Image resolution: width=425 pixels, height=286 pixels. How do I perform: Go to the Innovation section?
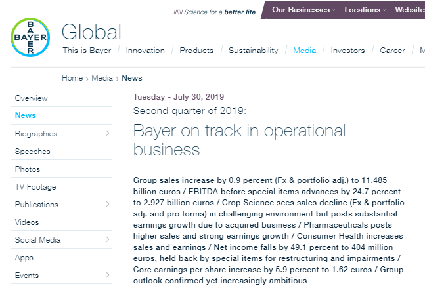[145, 51]
